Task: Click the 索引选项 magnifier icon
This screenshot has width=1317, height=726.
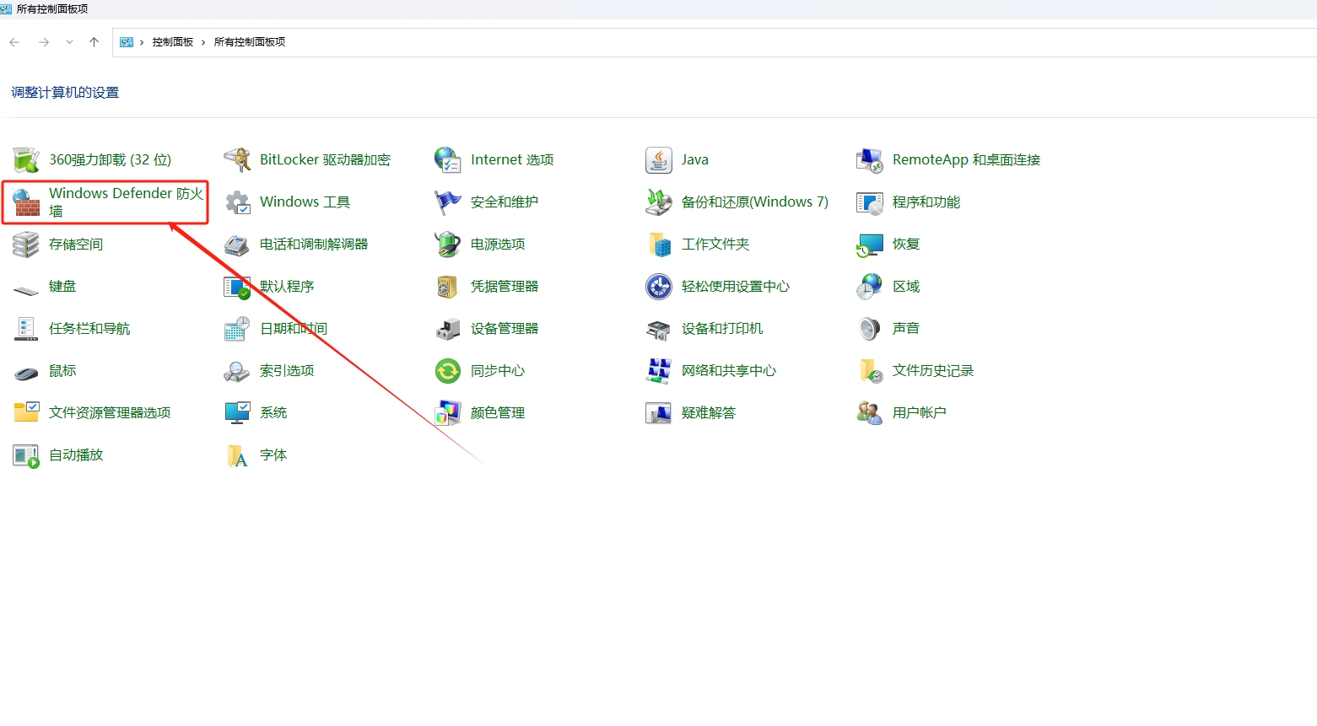Action: point(237,371)
